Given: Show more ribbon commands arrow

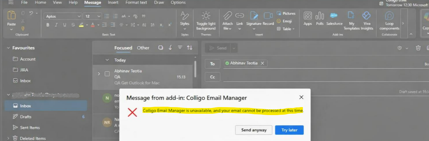Looking at the screenshot, I should click(403, 23).
